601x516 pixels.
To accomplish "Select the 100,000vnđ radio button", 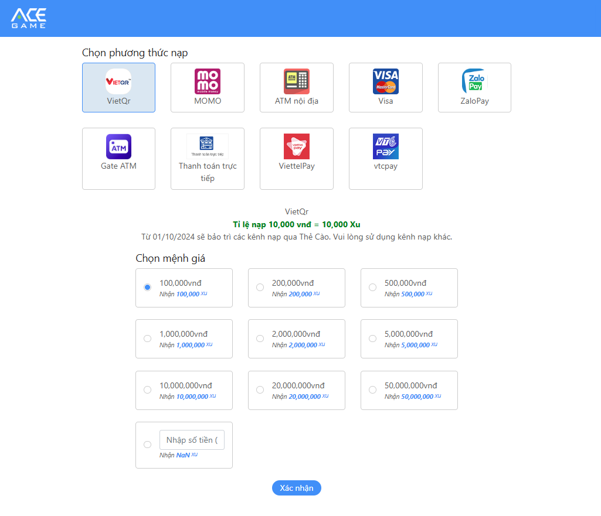I will coord(147,287).
